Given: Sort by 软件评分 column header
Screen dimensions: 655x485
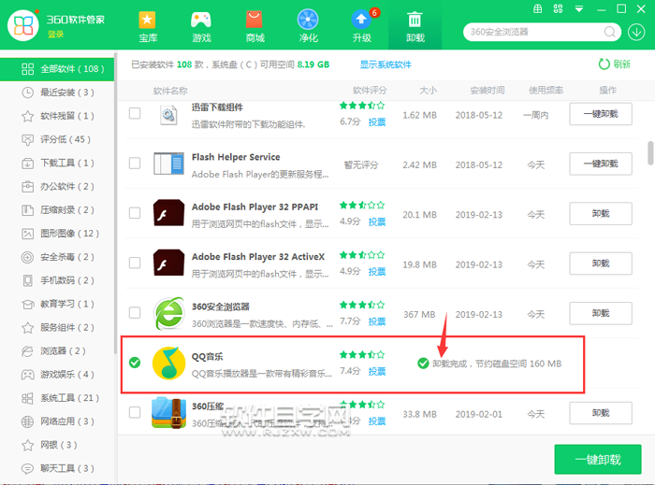Looking at the screenshot, I should 370,90.
